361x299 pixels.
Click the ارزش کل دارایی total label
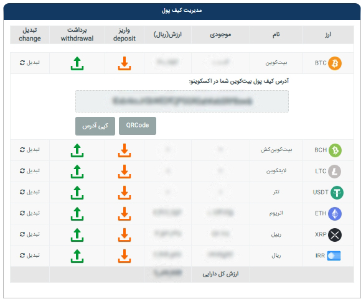pyautogui.click(x=220, y=274)
